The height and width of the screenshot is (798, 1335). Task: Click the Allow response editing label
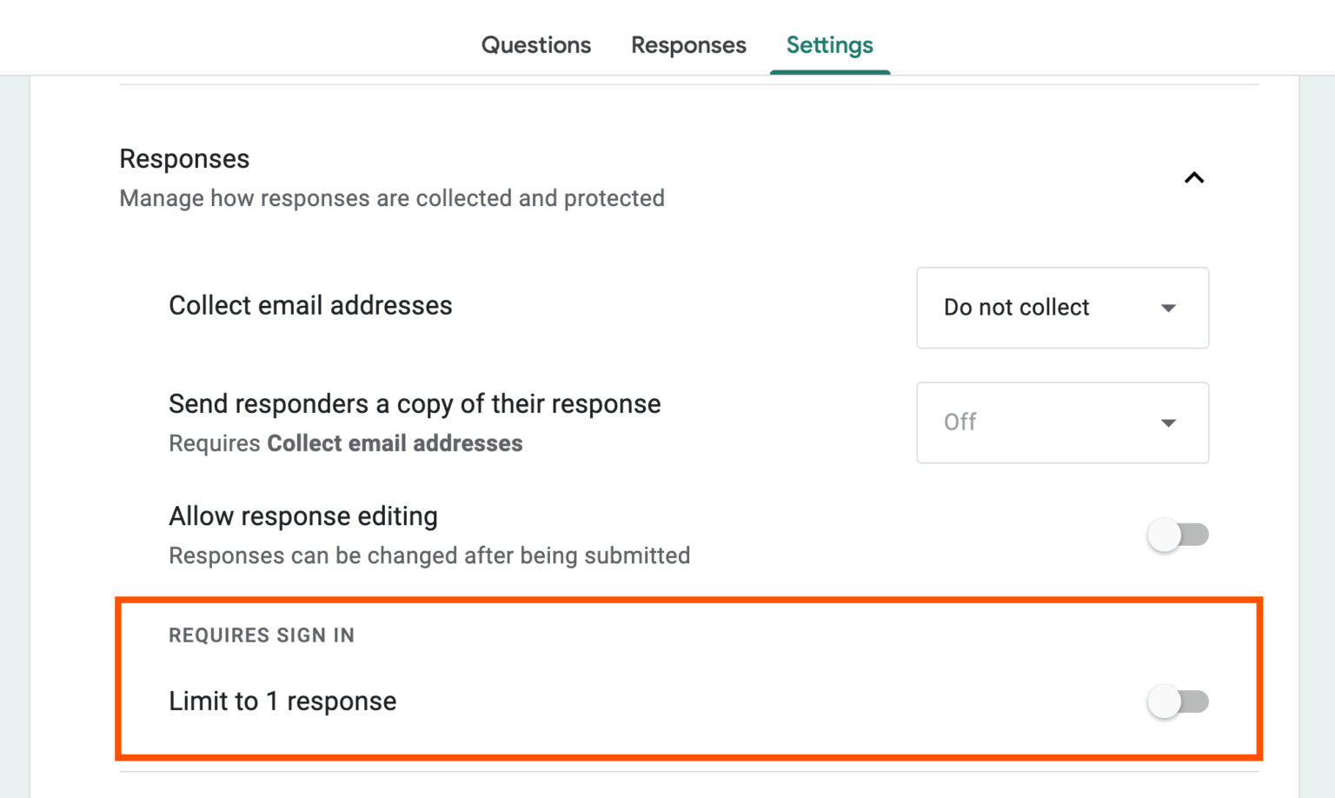coord(302,515)
